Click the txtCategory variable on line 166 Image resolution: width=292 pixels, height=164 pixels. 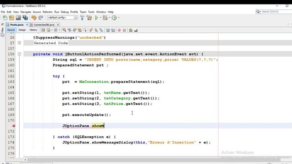[x=117, y=98]
